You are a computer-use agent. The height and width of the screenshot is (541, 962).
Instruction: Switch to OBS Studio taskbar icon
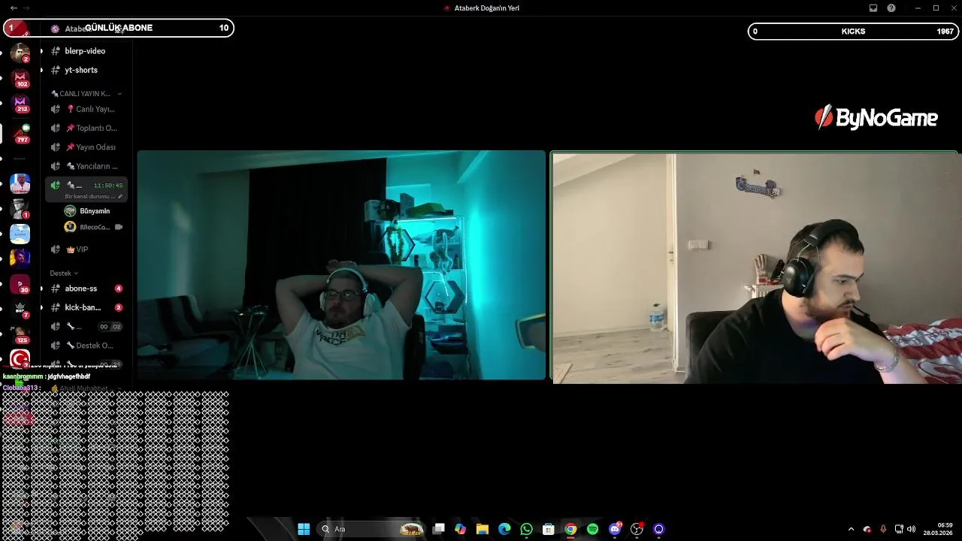click(x=637, y=529)
